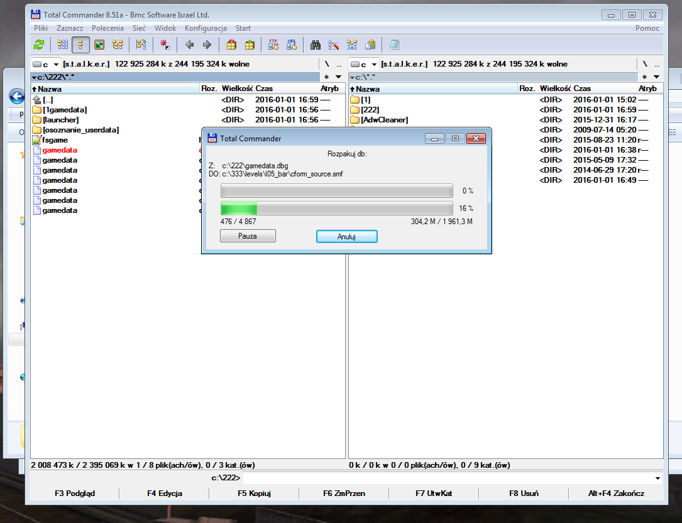Go forward with the right arrow icon
682x523 pixels.
click(207, 45)
